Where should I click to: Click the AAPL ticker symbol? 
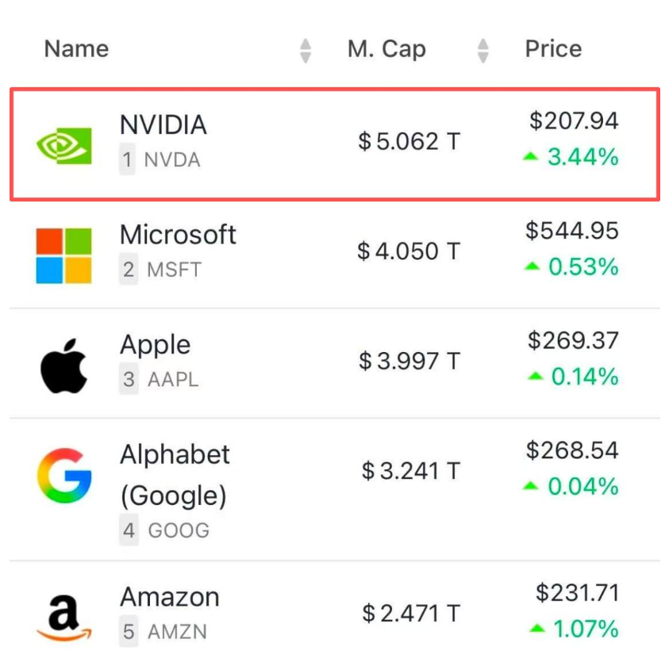click(x=173, y=380)
